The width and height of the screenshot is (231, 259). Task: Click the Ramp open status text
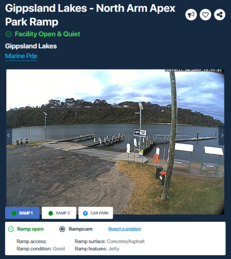30,229
